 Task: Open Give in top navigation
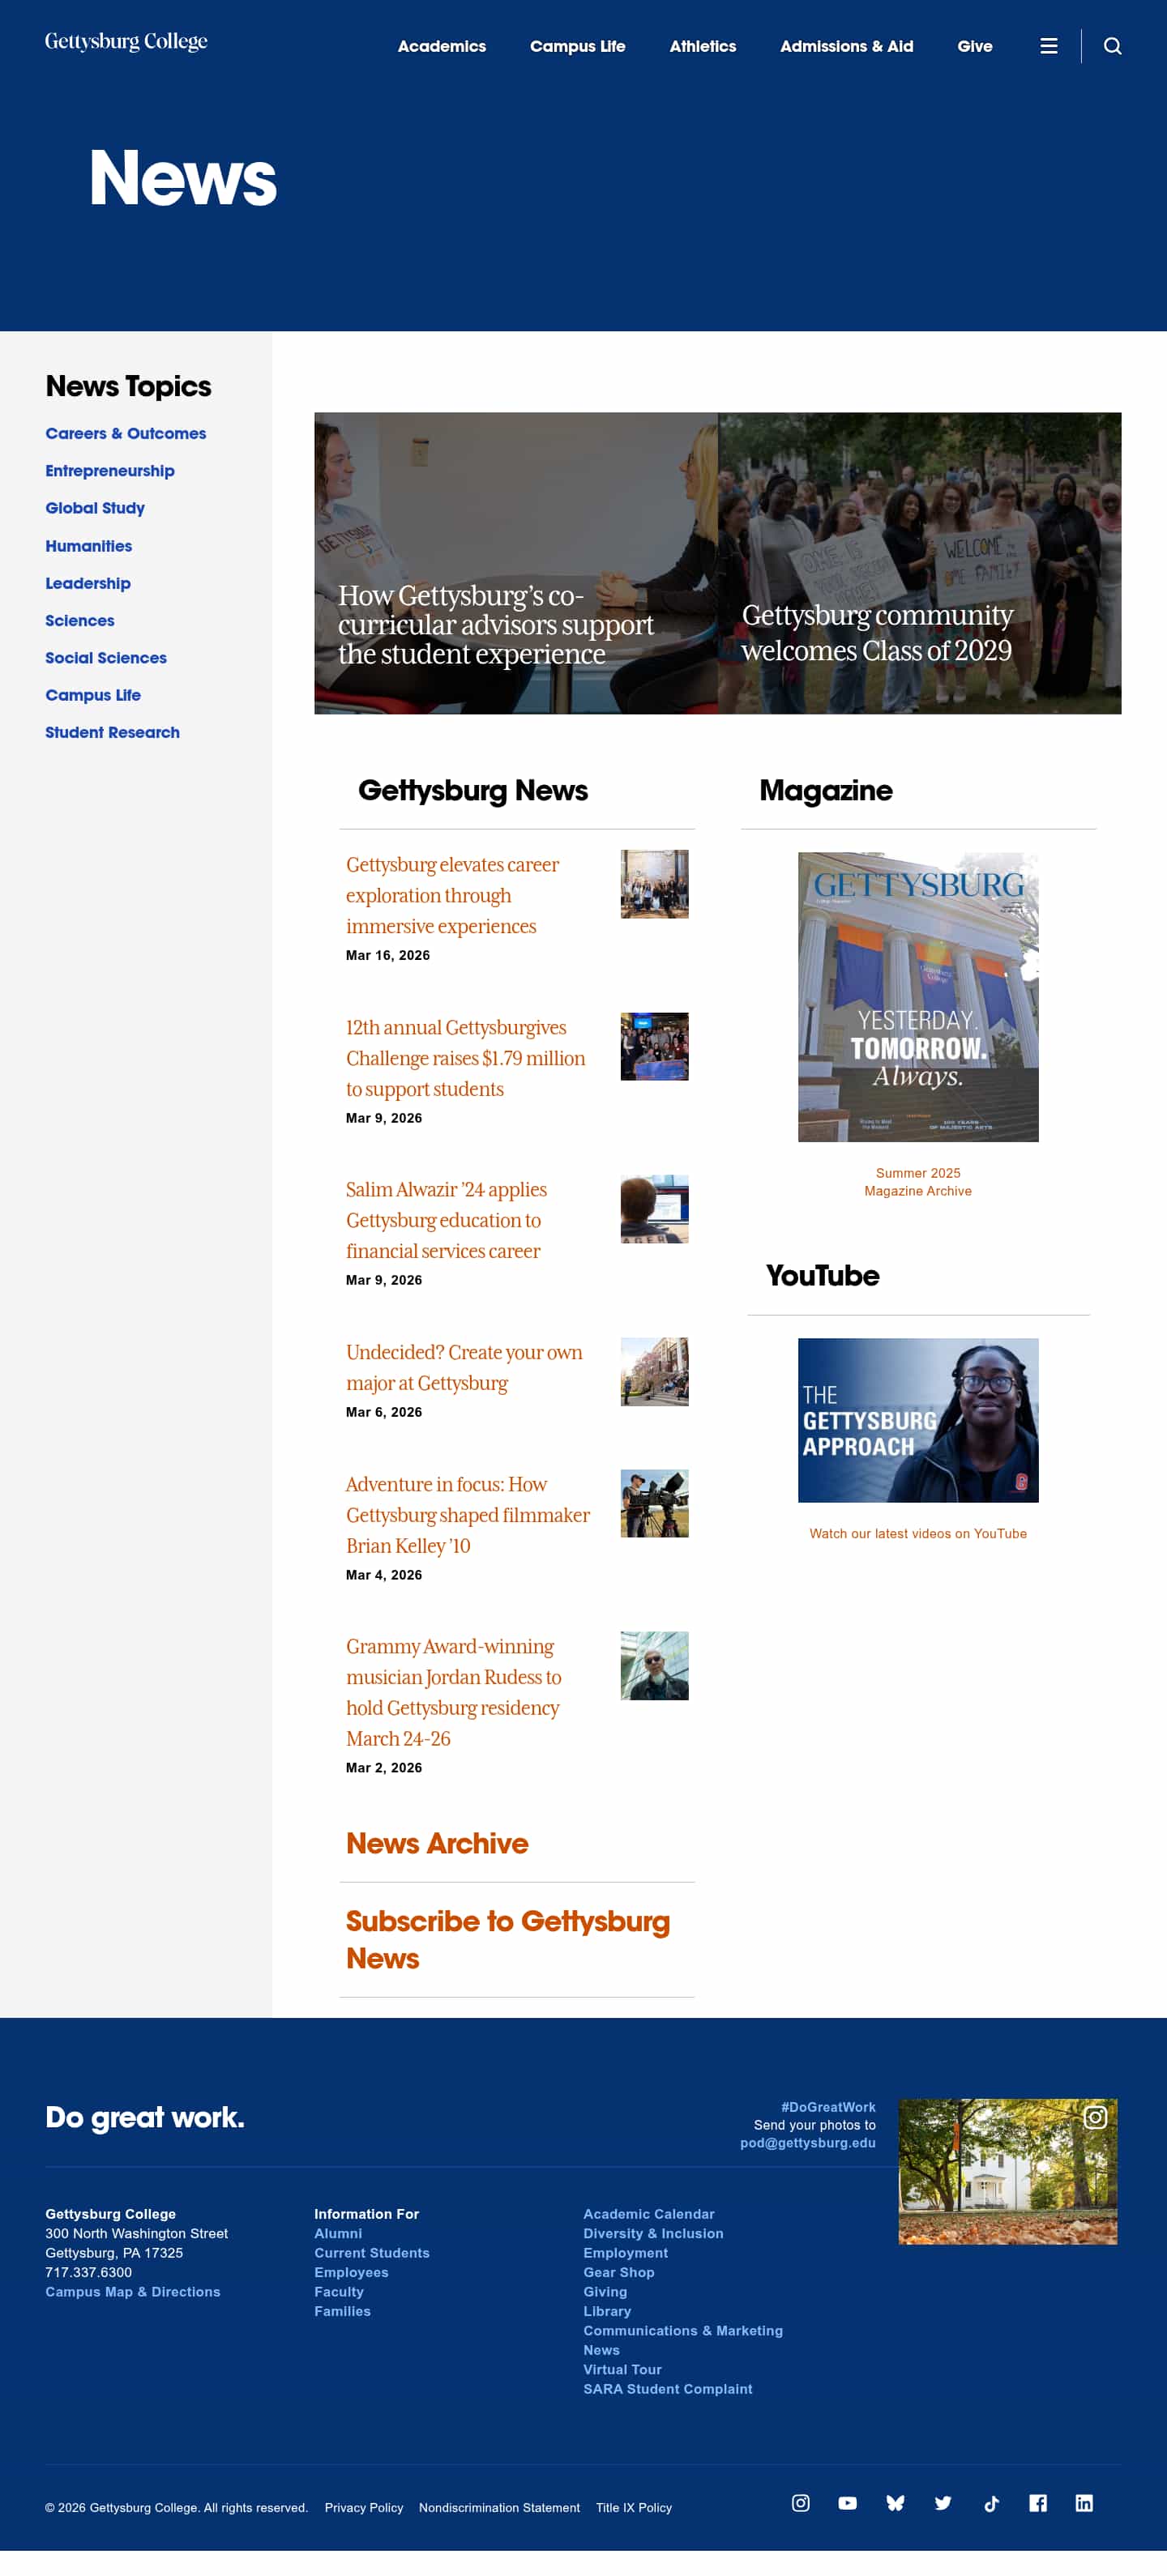pos(975,46)
